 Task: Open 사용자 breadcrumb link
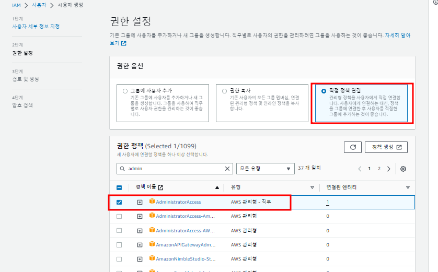39,5
